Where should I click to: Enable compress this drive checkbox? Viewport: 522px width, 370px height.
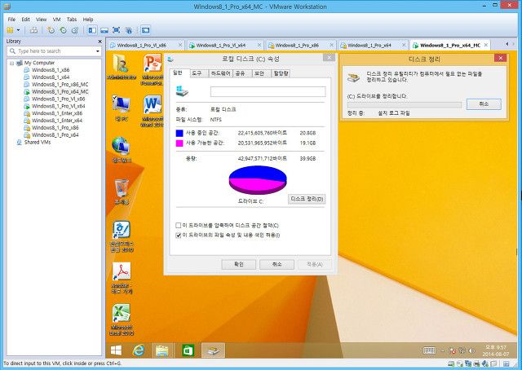(178, 226)
